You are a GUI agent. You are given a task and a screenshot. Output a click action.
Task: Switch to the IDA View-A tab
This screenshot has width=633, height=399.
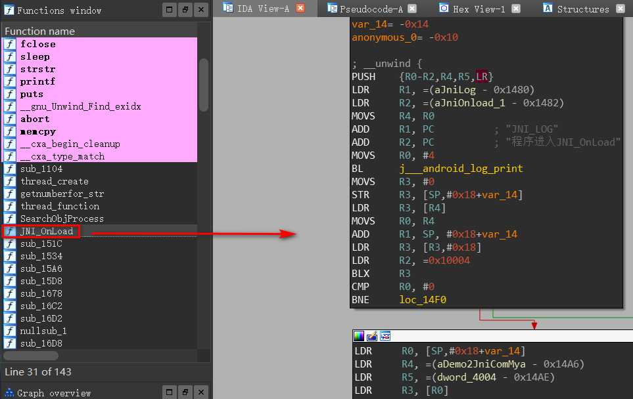tap(263, 9)
